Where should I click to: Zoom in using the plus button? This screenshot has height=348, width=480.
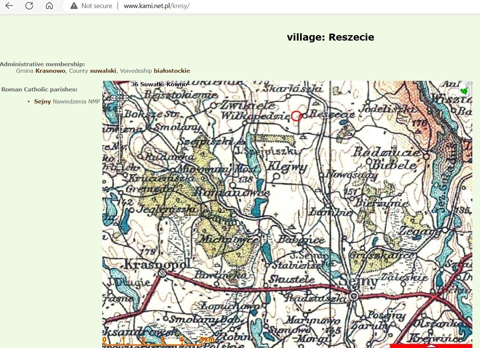120,111
